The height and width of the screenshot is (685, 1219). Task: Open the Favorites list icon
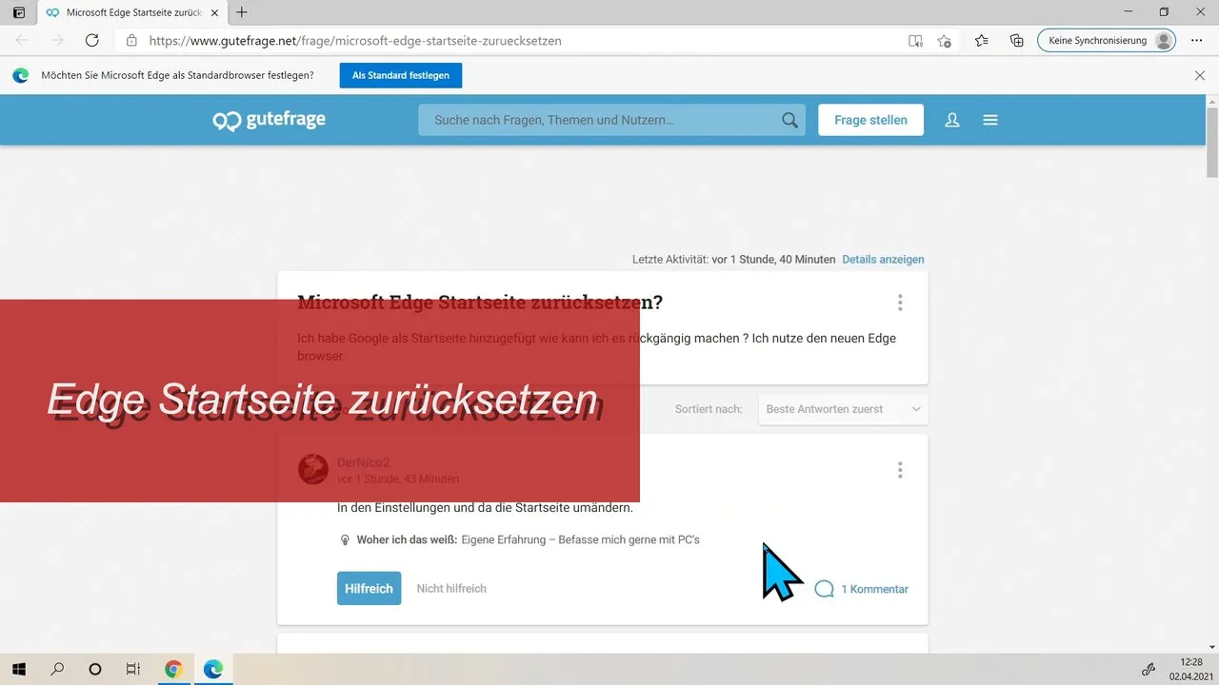982,41
